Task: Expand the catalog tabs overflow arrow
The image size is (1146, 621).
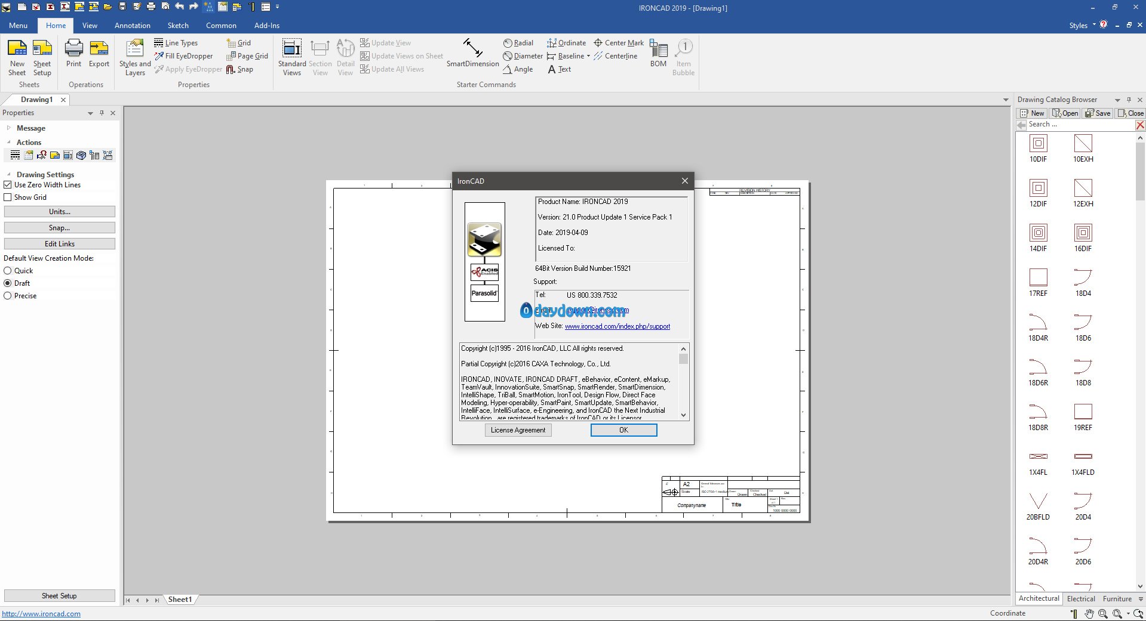Action: [1141, 599]
